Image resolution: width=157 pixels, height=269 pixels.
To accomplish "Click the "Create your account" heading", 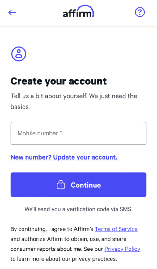I will pos(59,81).
